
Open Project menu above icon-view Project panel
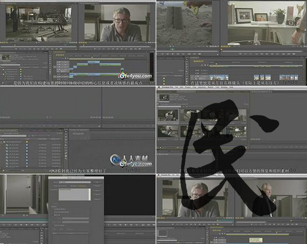188,87
